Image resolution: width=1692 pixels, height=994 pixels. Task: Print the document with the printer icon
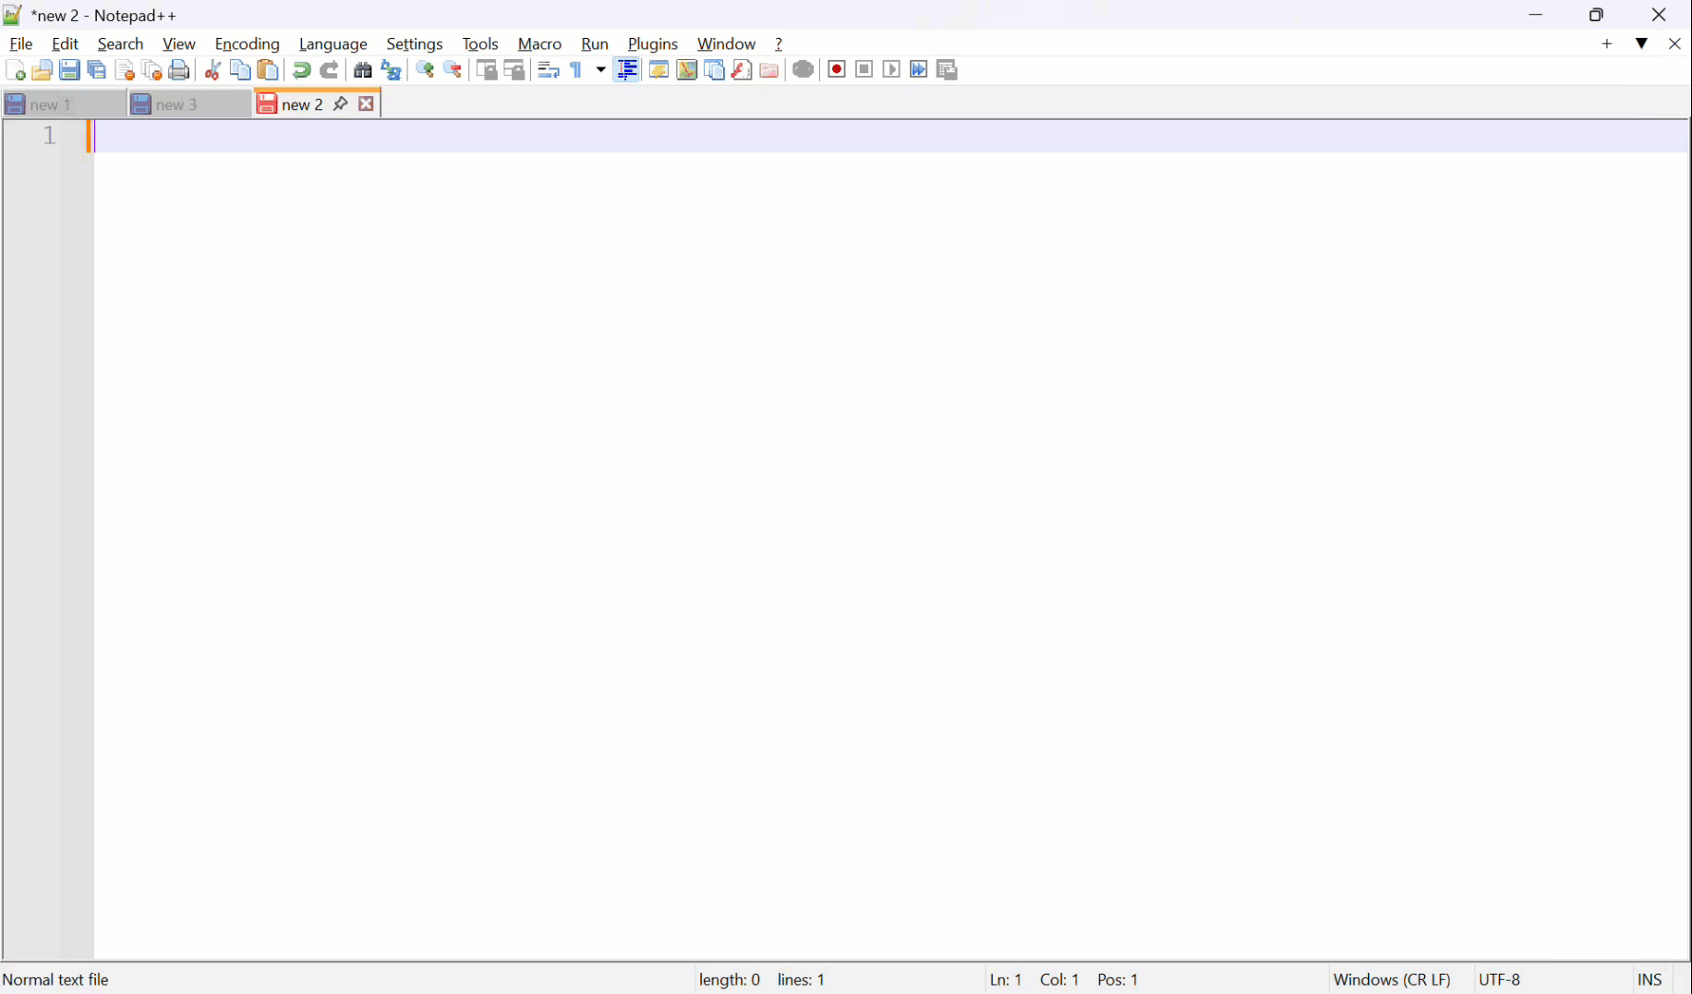179,70
